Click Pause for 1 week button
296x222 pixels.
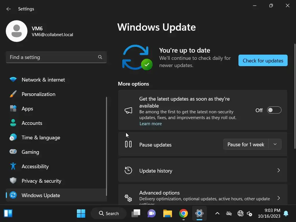pos(246,145)
